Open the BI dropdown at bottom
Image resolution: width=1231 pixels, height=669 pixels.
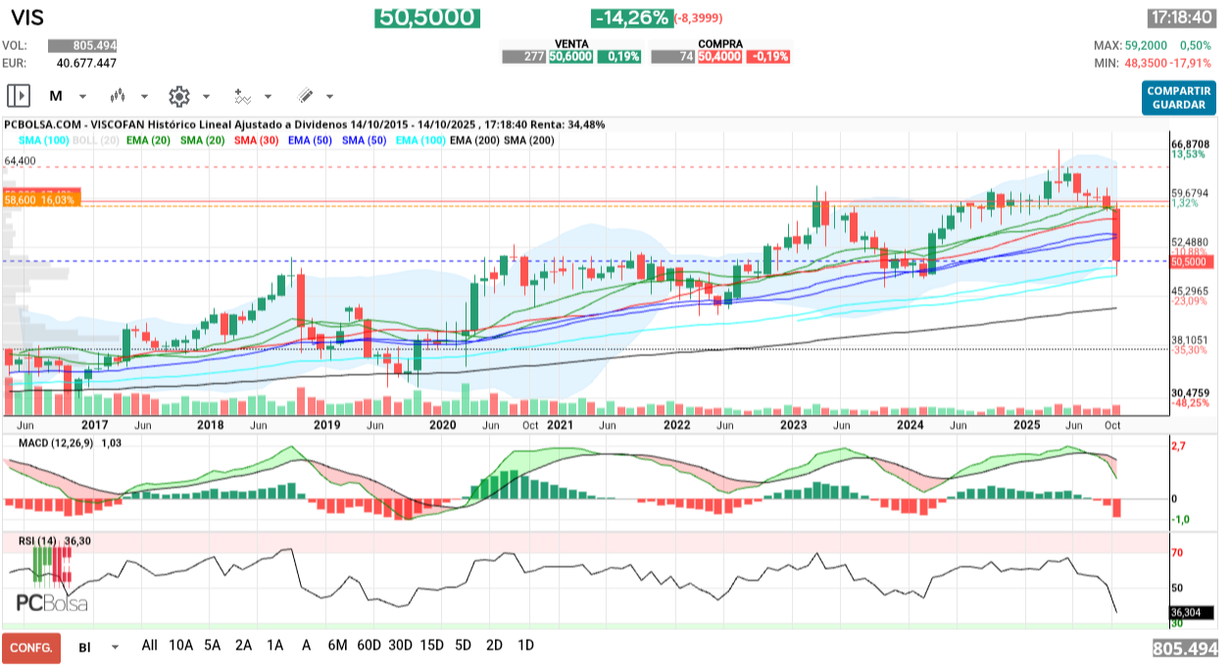coord(116,646)
